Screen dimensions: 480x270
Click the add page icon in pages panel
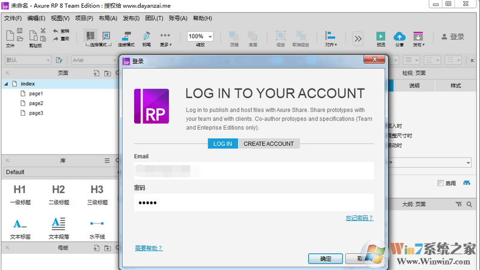point(97,74)
